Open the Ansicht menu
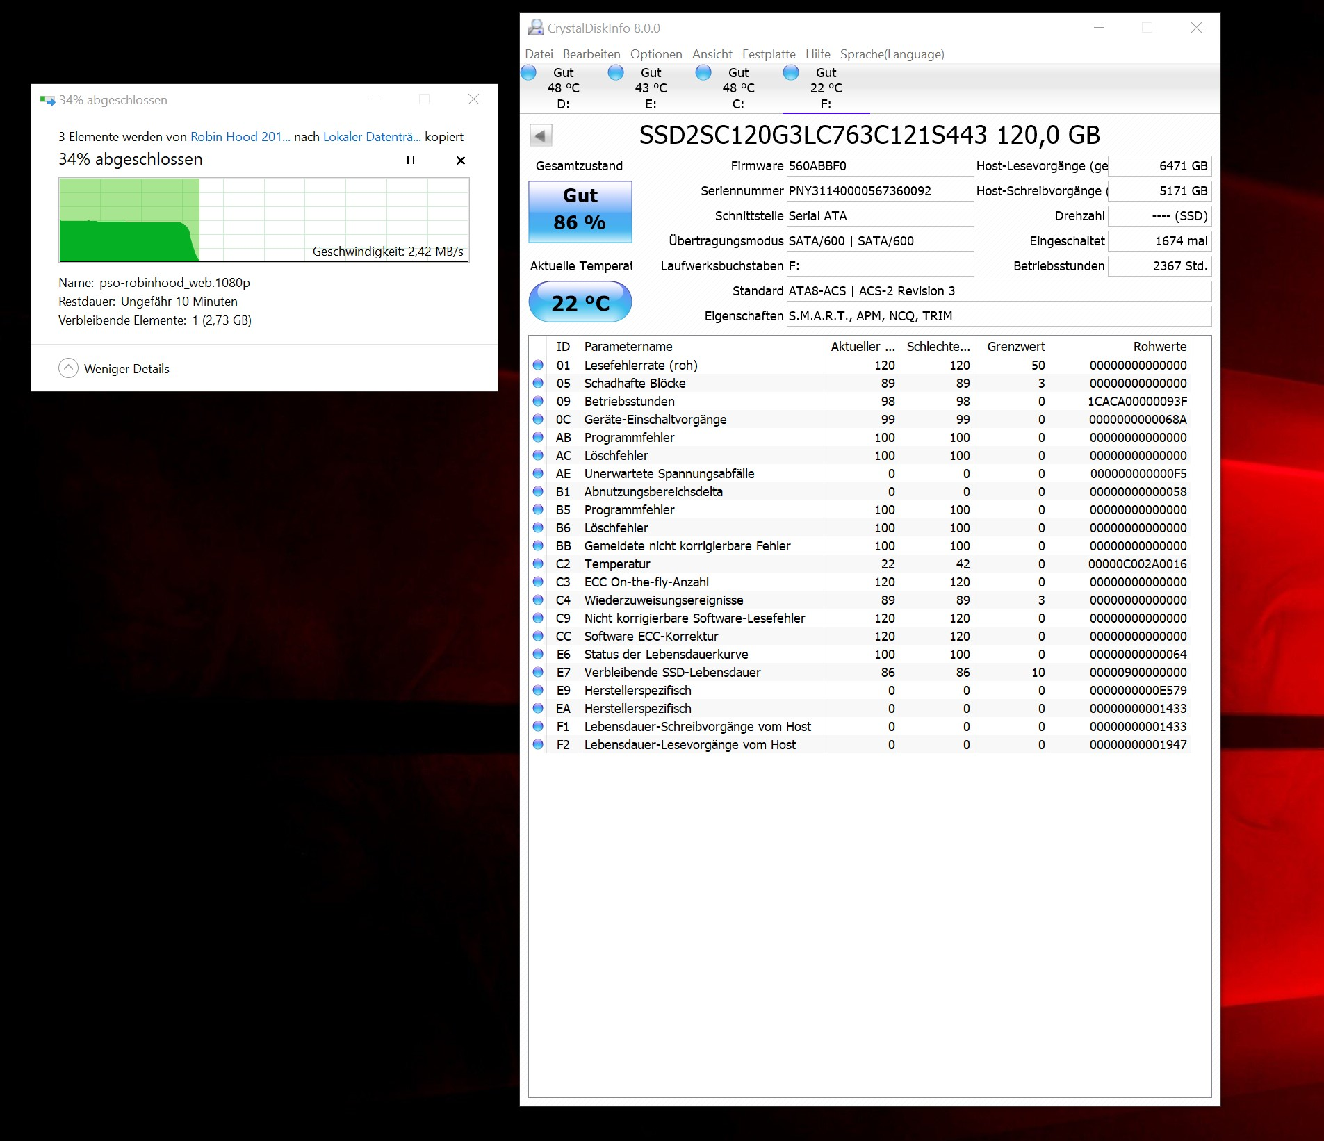 [712, 54]
